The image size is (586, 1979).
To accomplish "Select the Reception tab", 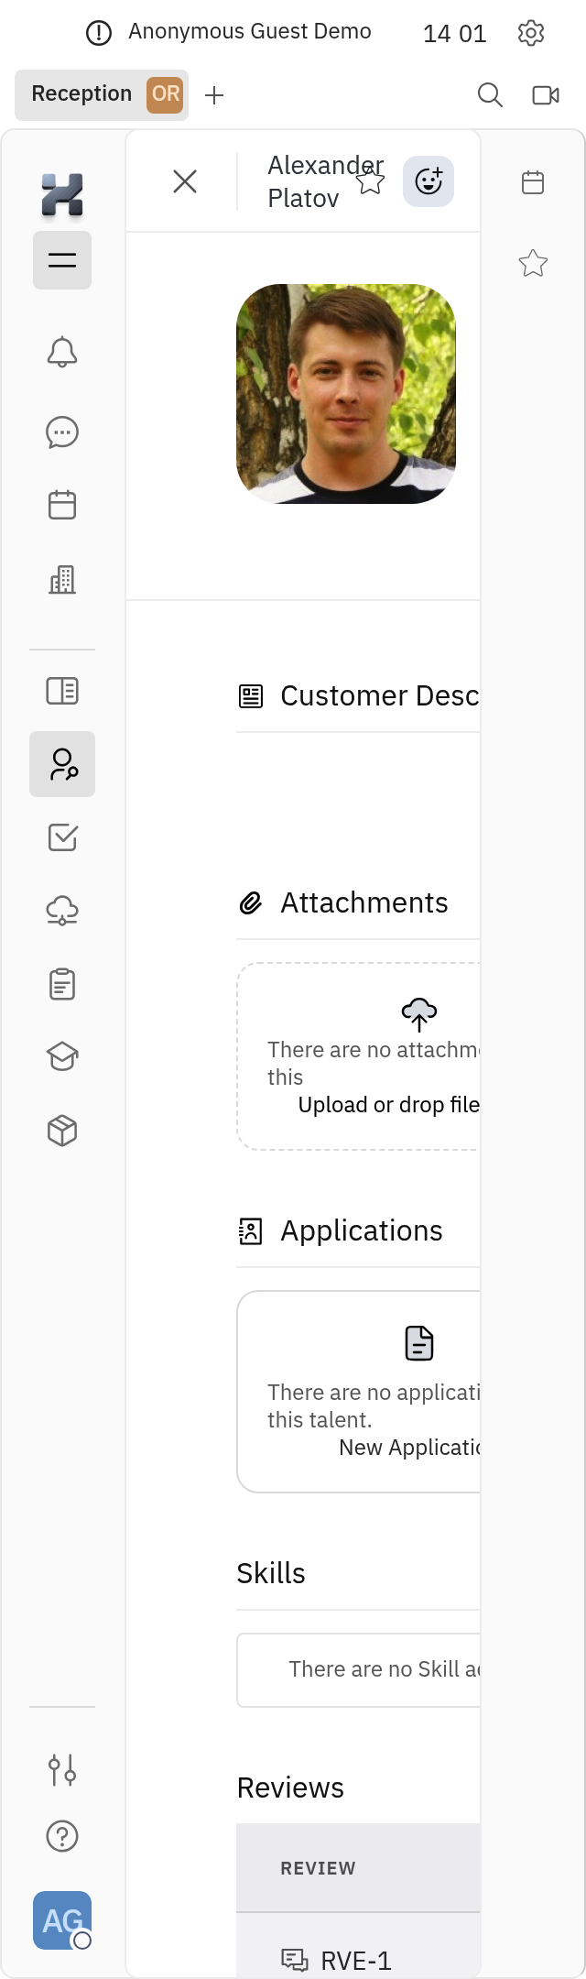I will point(102,94).
